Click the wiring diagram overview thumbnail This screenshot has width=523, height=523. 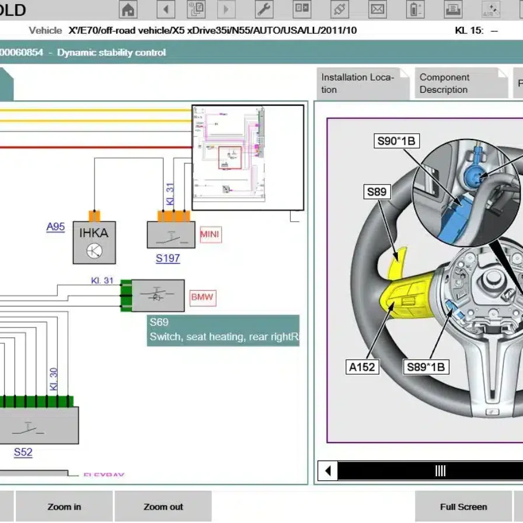point(248,158)
